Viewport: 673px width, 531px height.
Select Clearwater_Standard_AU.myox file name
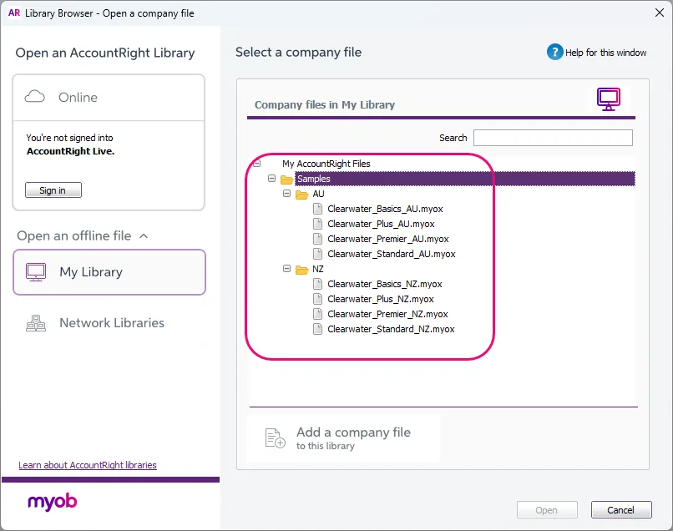pos(392,254)
